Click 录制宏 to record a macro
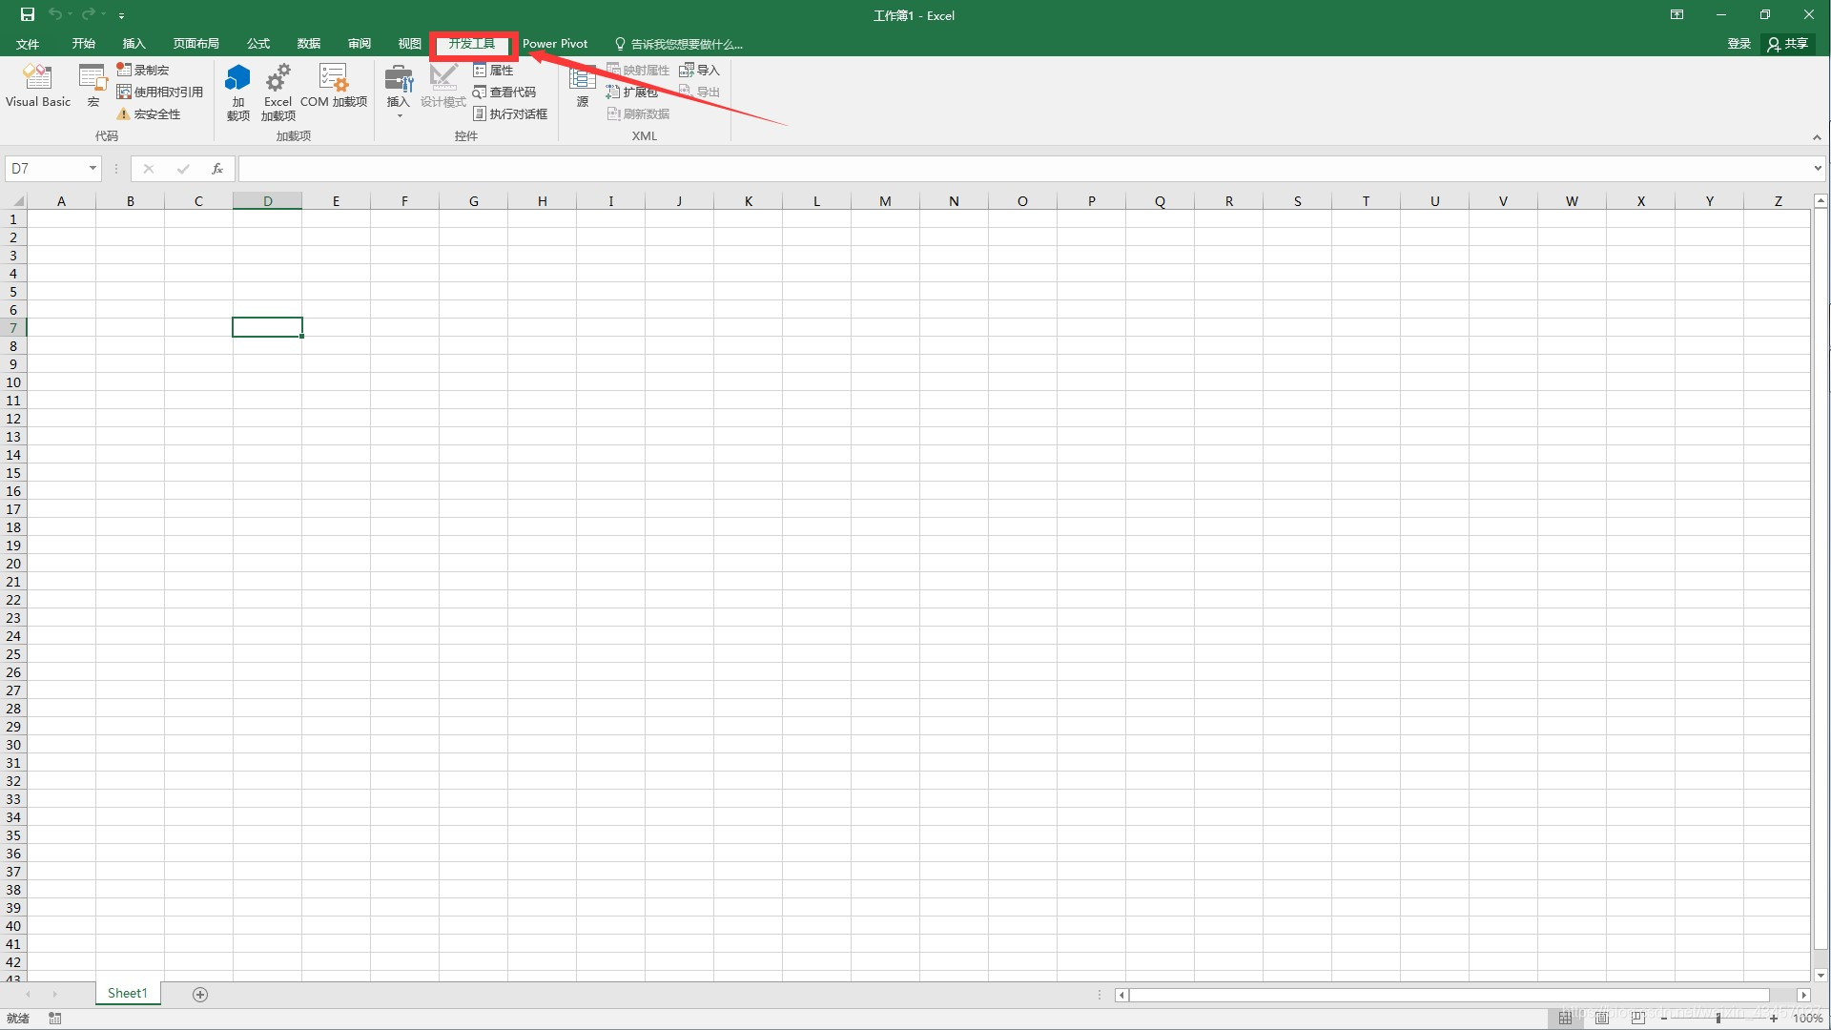Viewport: 1831px width, 1030px height. click(143, 70)
